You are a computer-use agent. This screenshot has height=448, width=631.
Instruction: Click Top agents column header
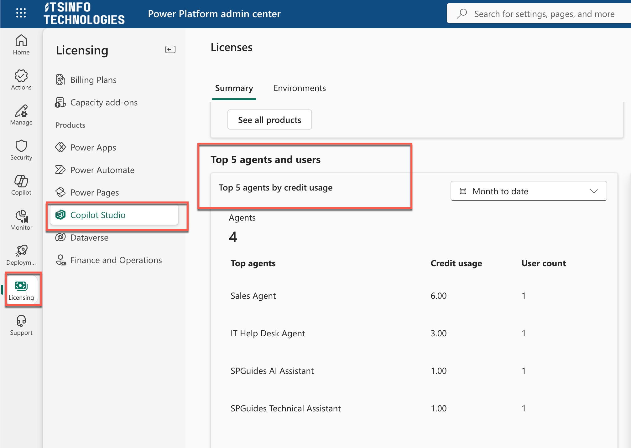click(x=253, y=263)
